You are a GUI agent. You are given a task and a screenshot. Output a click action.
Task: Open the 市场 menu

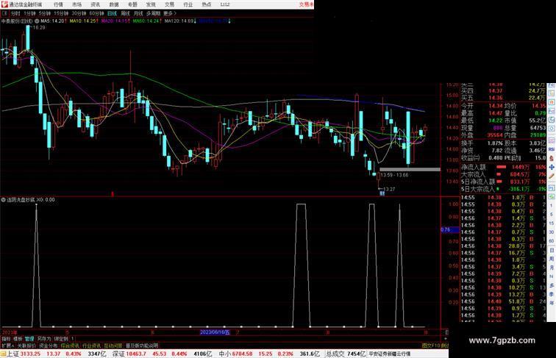point(76,4)
